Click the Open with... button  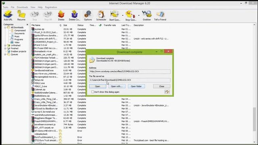(x=117, y=86)
